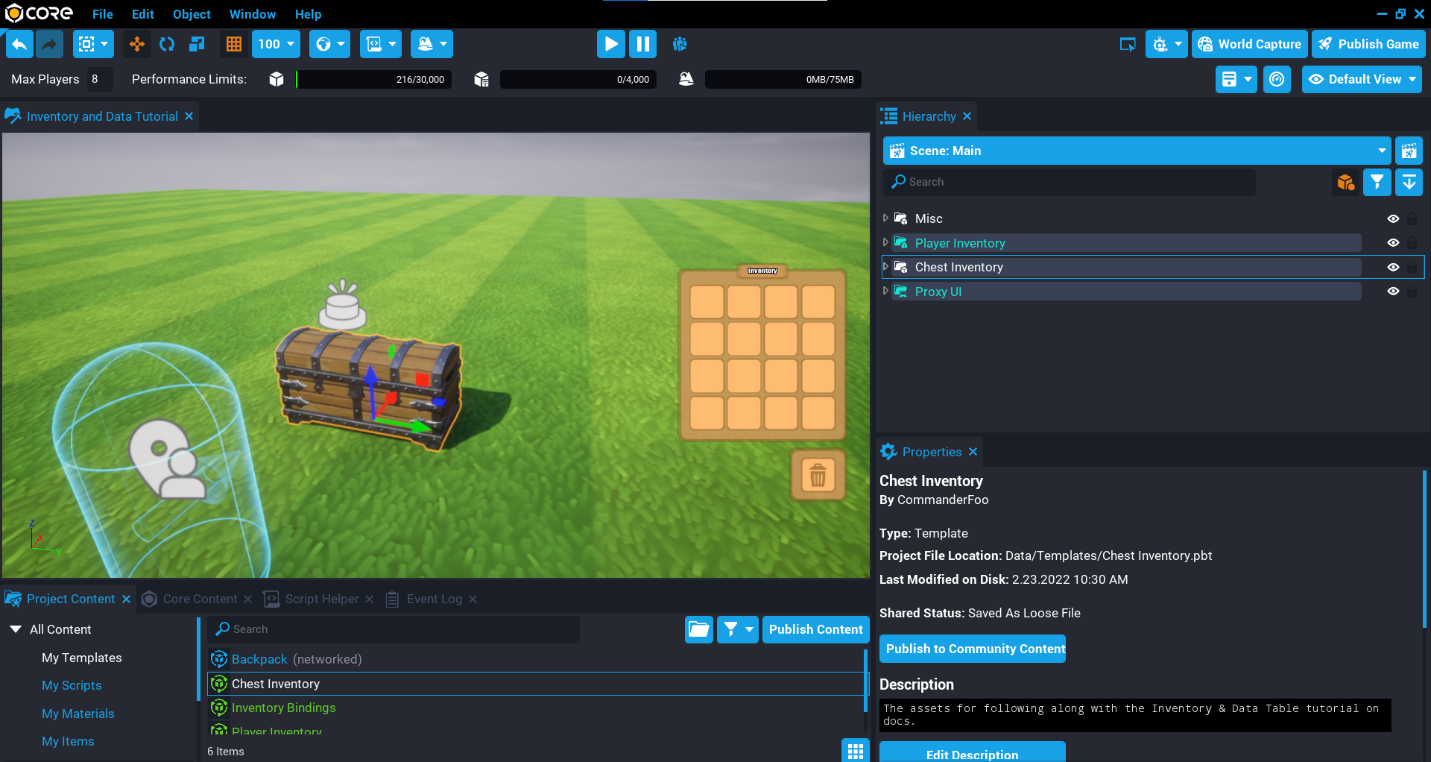Click the trash can in Inventory UI
The width and height of the screenshot is (1431, 762).
(x=818, y=475)
